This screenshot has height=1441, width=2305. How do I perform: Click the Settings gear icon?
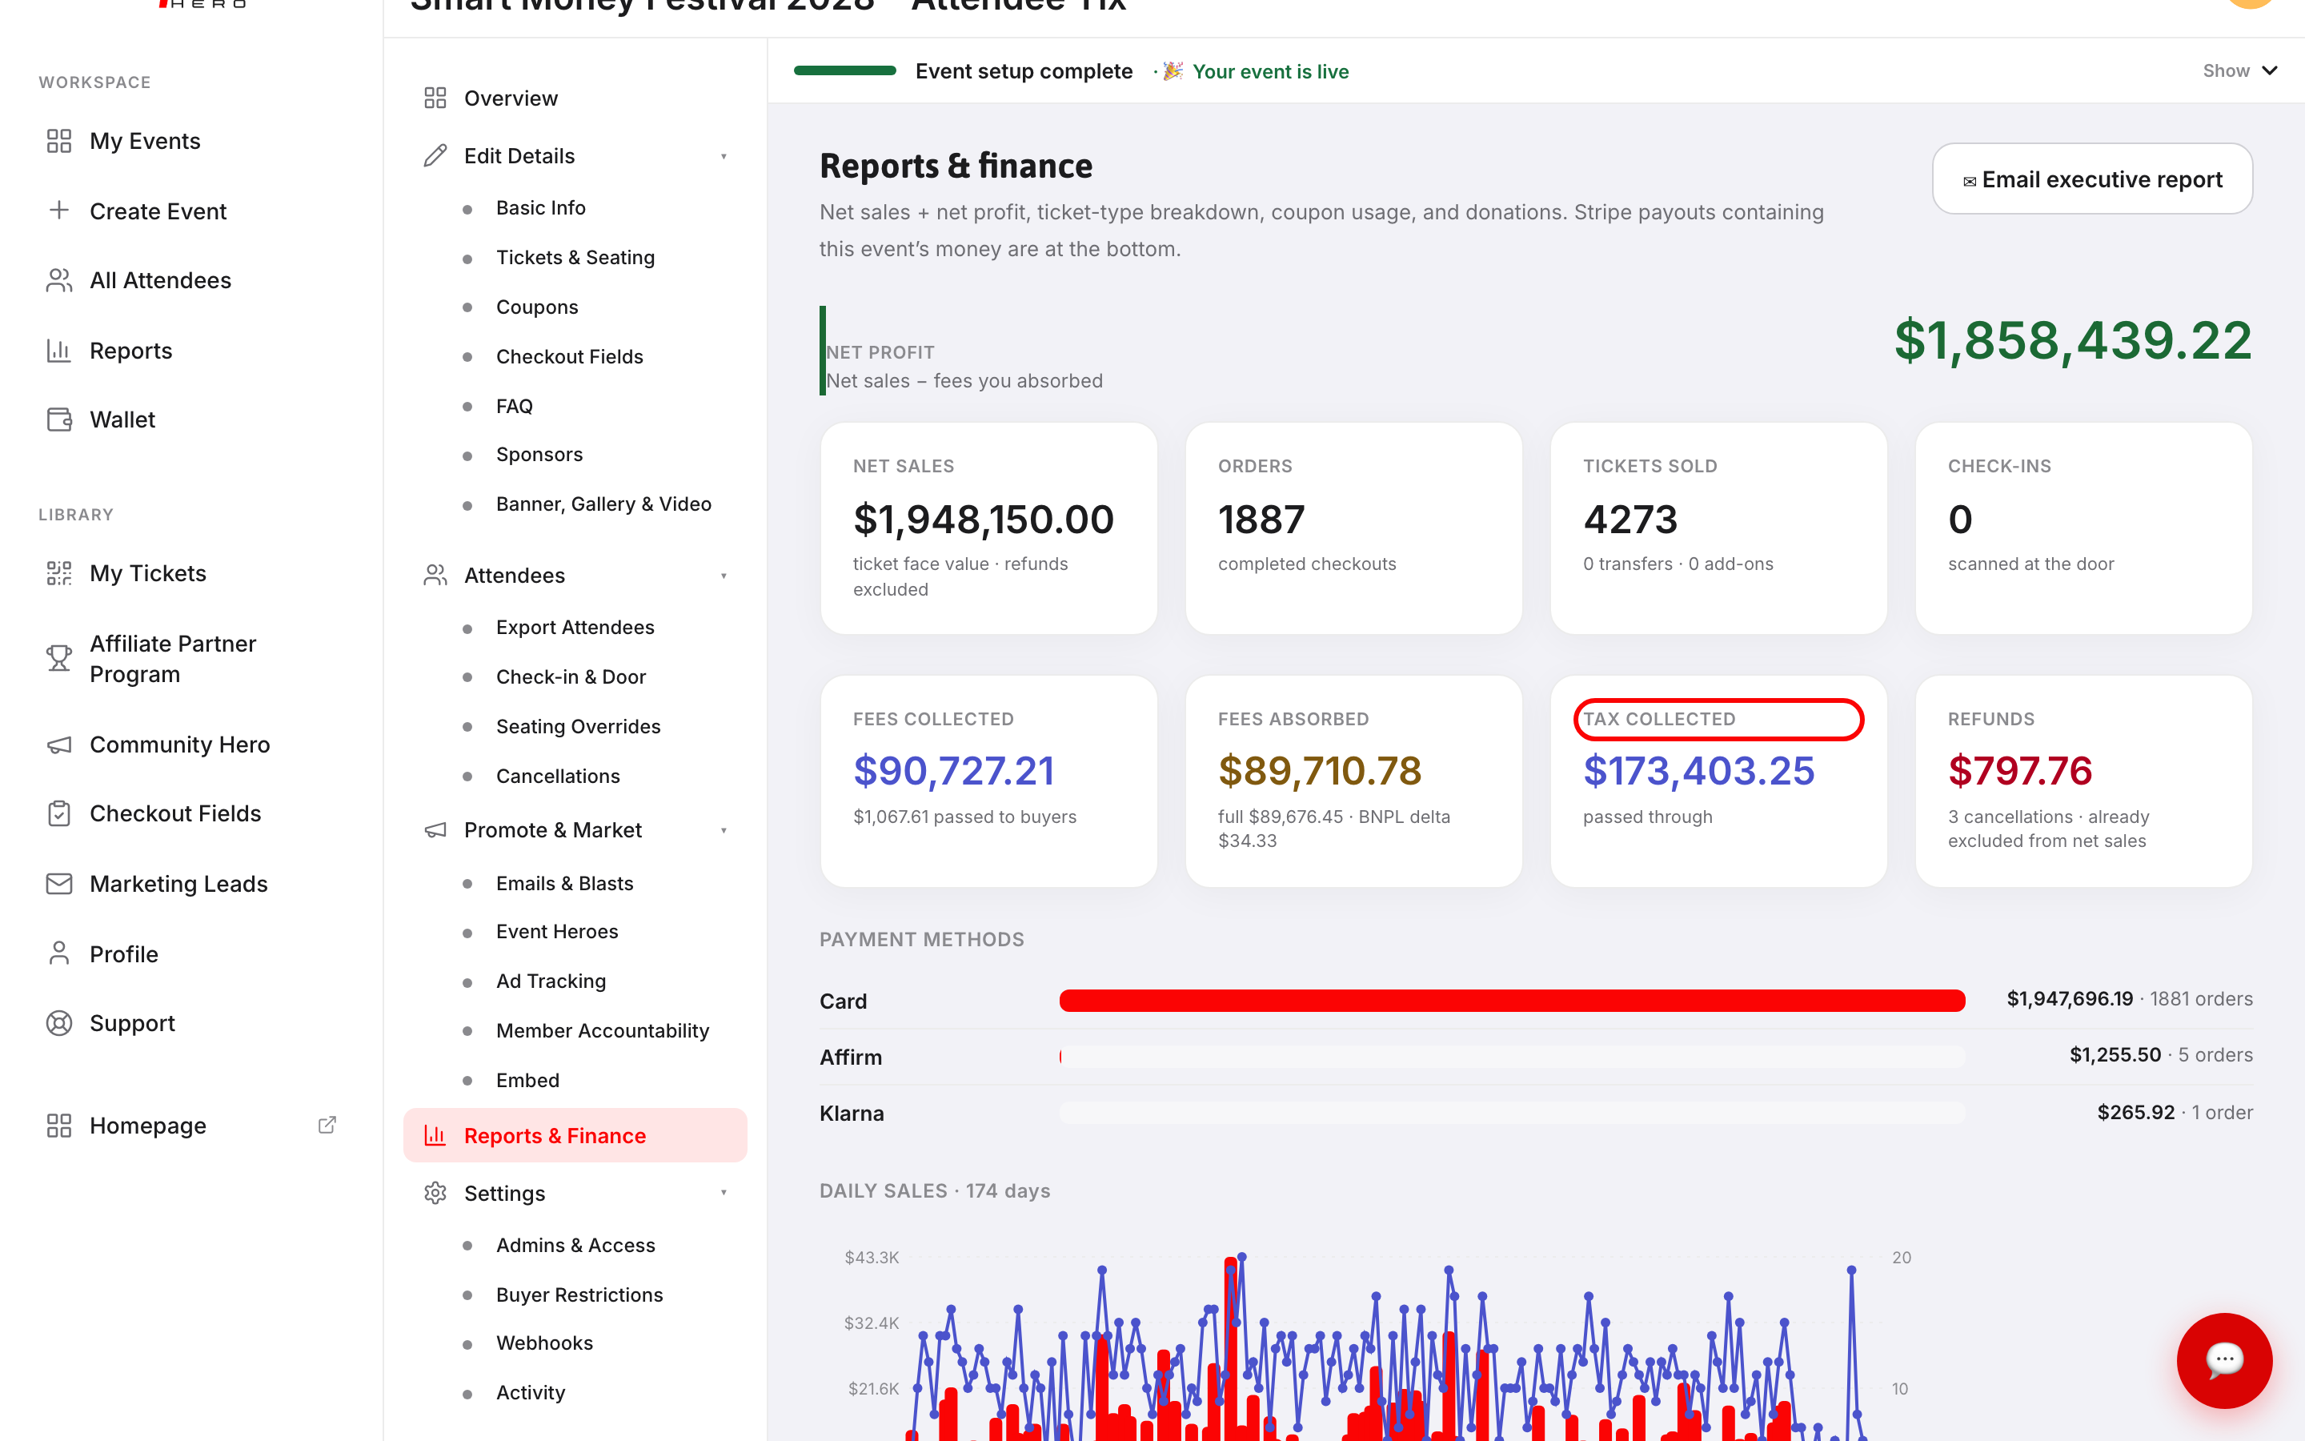pyautogui.click(x=435, y=1193)
